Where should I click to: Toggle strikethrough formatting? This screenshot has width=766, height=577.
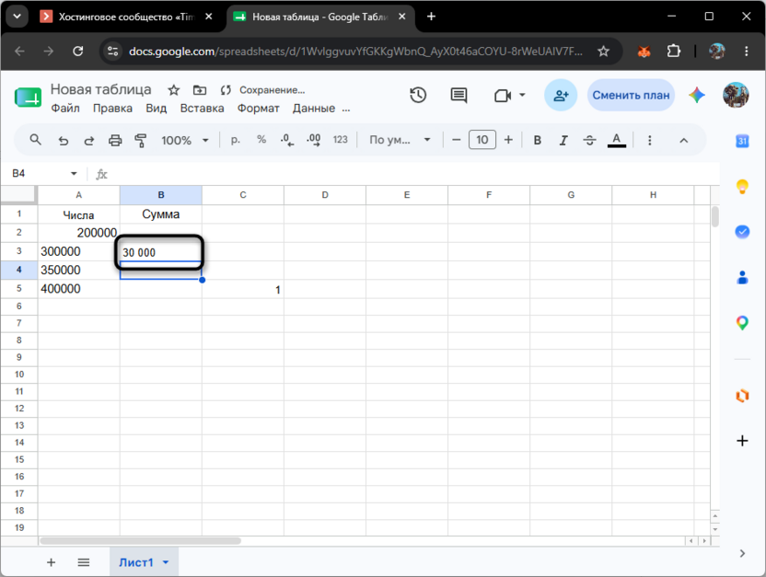click(x=589, y=141)
